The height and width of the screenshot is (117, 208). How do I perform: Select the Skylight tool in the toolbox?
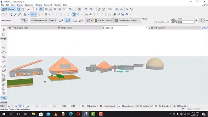(x=4, y=75)
